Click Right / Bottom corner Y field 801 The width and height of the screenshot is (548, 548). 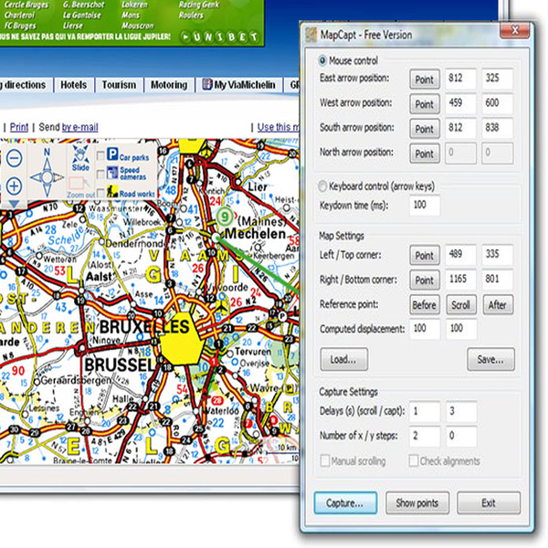pyautogui.click(x=498, y=279)
